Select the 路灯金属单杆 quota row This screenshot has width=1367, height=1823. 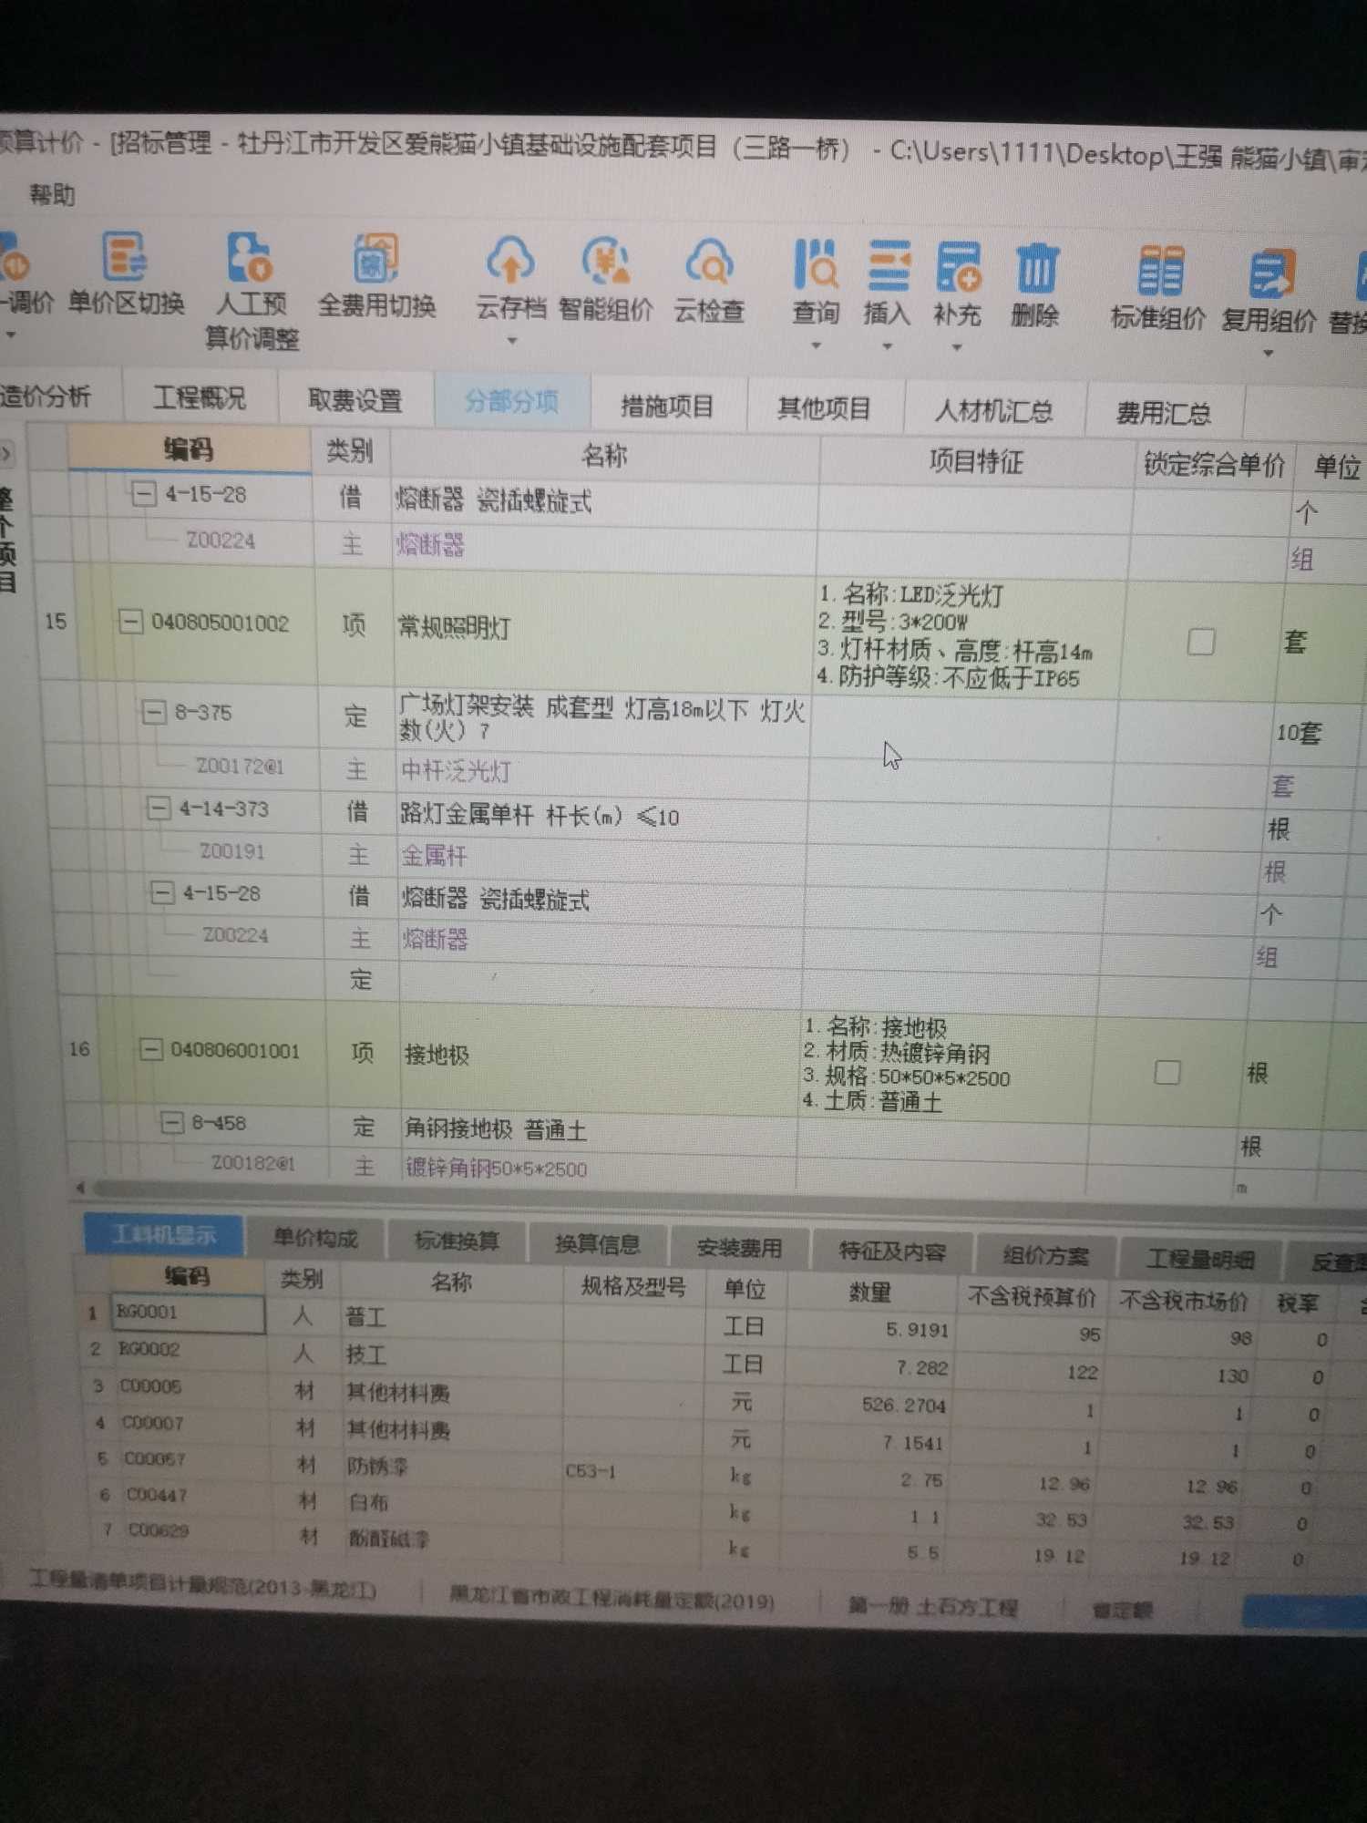pyautogui.click(x=540, y=815)
